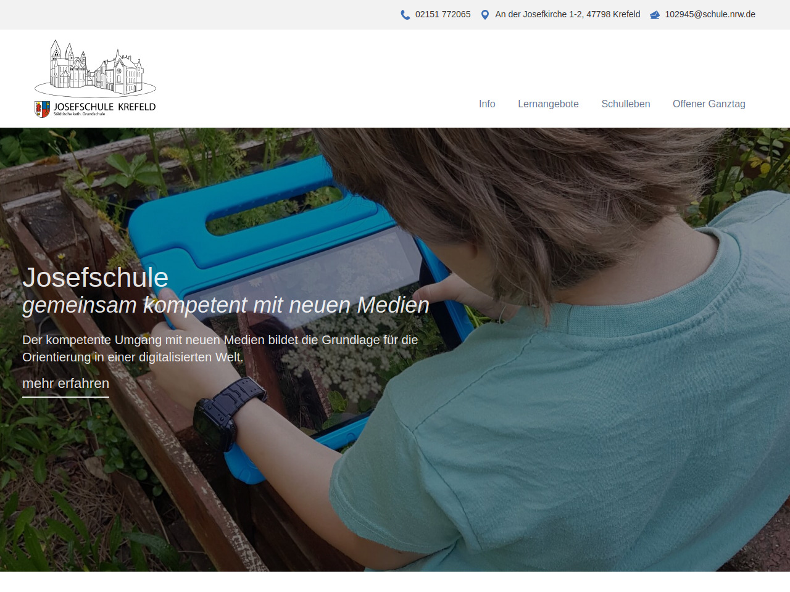Open the Info menu

(x=487, y=104)
